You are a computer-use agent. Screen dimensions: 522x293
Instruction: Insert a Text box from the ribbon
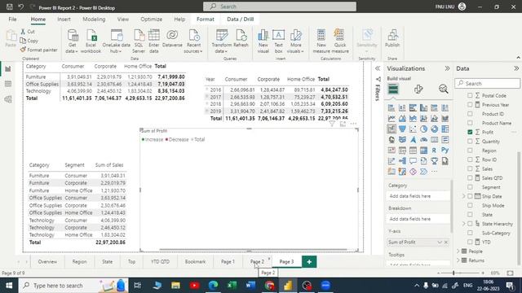coord(278,42)
